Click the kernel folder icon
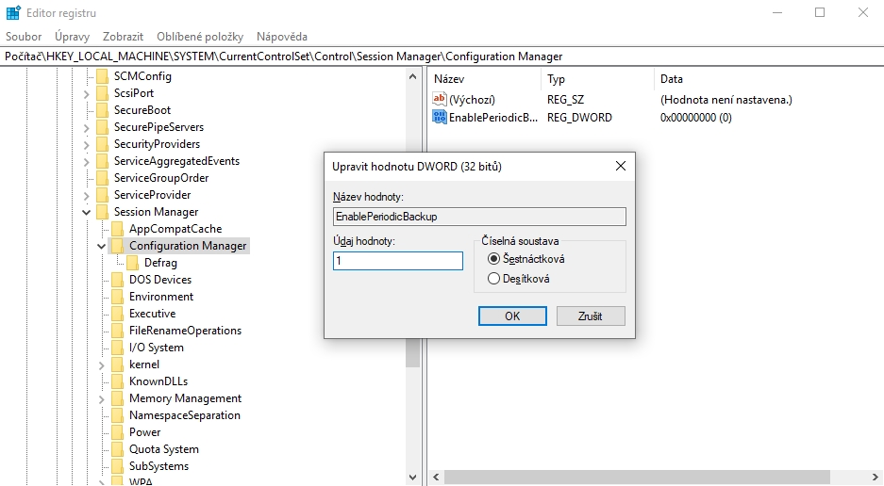 (x=117, y=364)
